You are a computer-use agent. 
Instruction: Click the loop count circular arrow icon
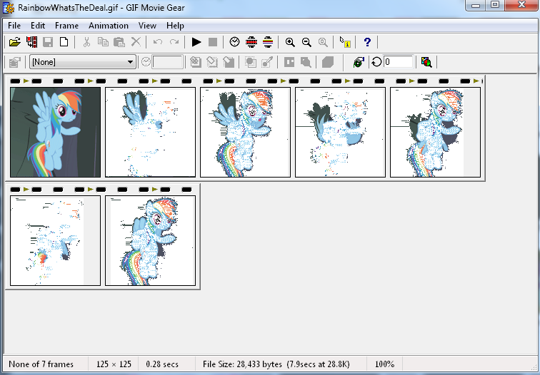(376, 62)
